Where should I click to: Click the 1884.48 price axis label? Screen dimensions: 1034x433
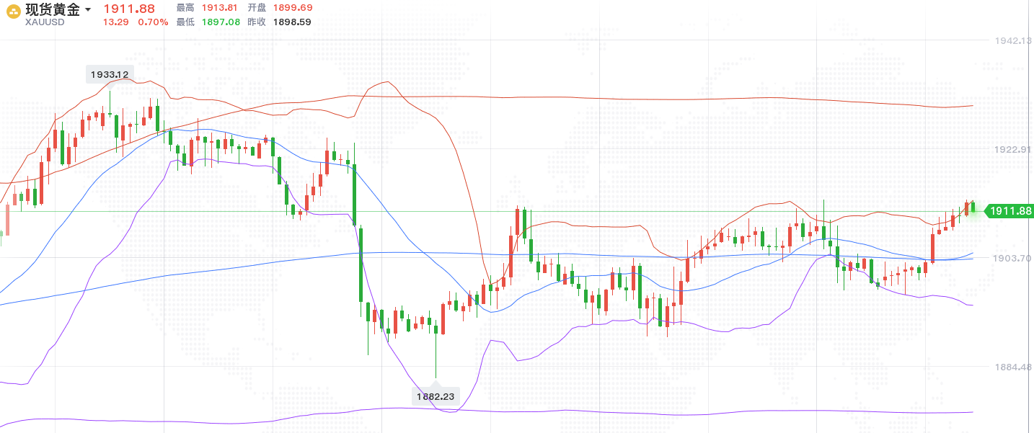tap(1012, 367)
